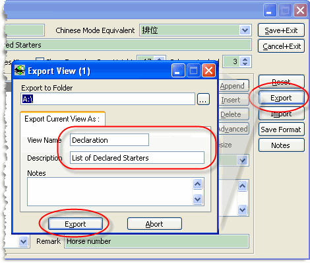Click the Reset button in main window
This screenshot has width=310, height=263.
click(281, 82)
